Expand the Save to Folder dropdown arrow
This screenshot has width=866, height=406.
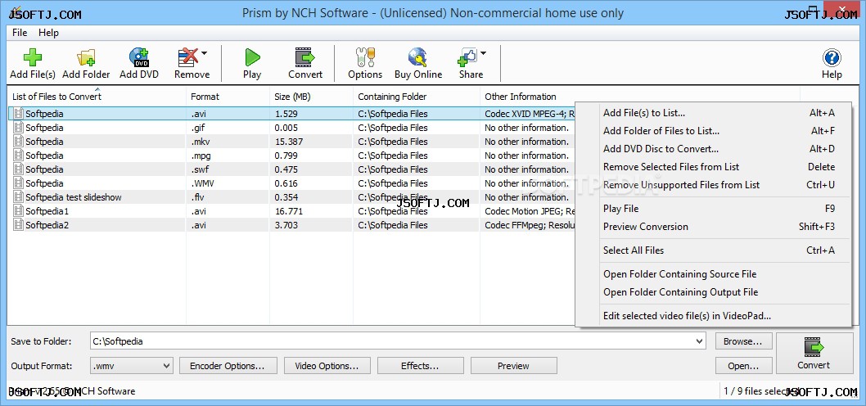tap(700, 341)
